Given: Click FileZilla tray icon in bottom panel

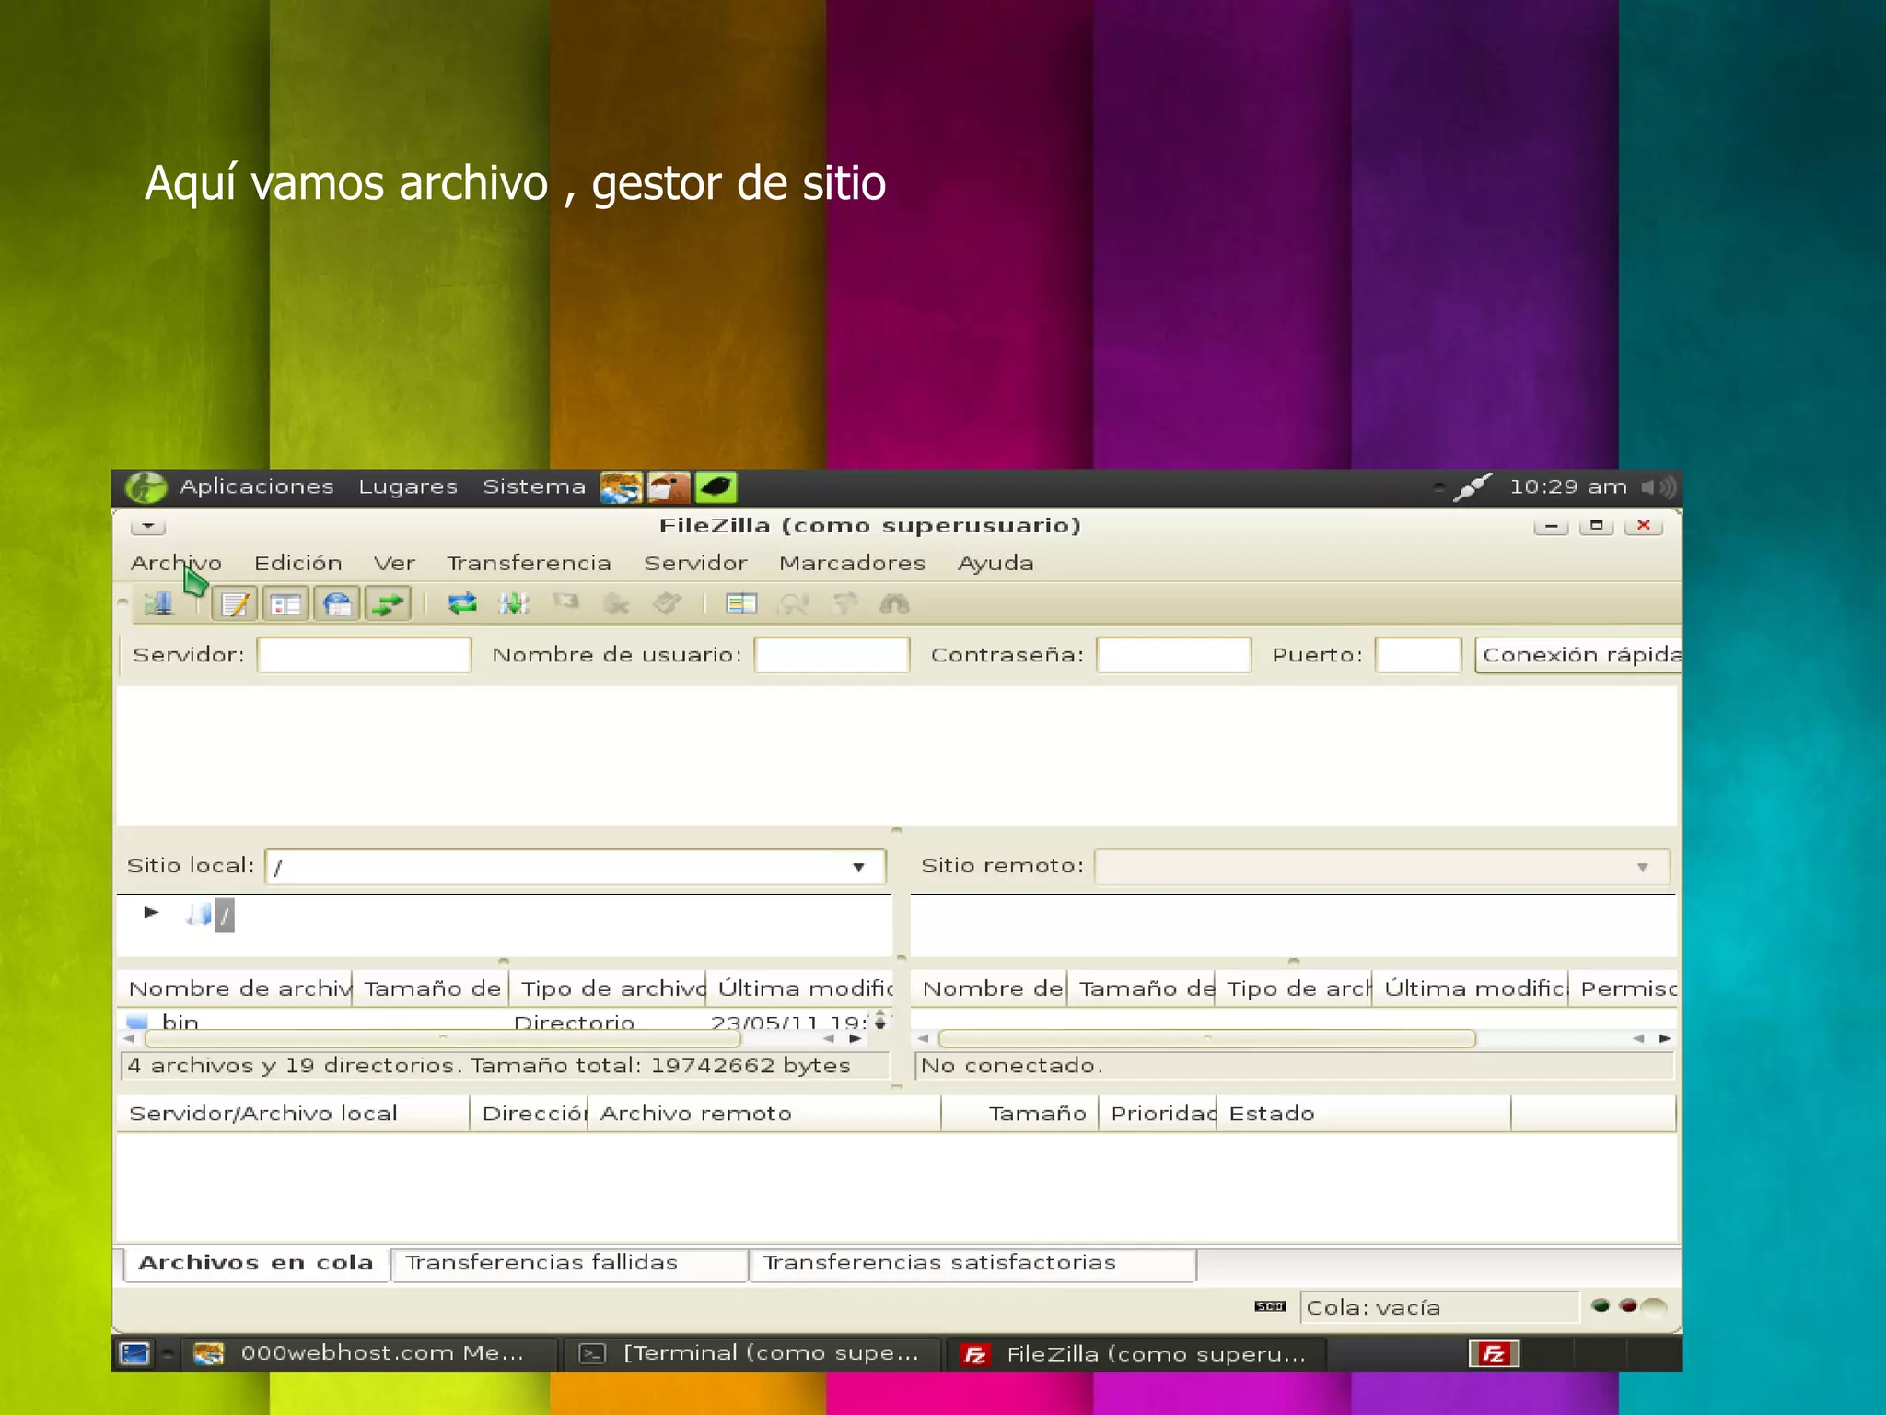Looking at the screenshot, I should point(1493,1353).
